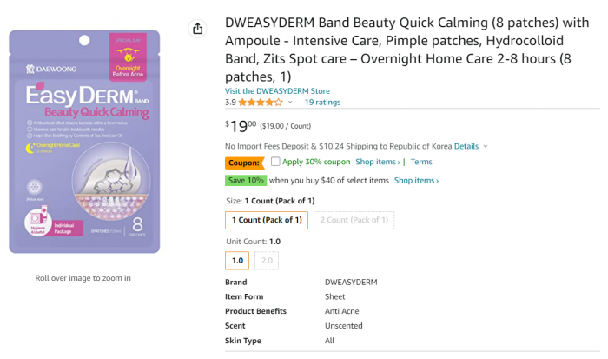Screen dimensions: 608x359
Task: Select the 2 Count (Pack of 1) size
Action: click(x=354, y=220)
